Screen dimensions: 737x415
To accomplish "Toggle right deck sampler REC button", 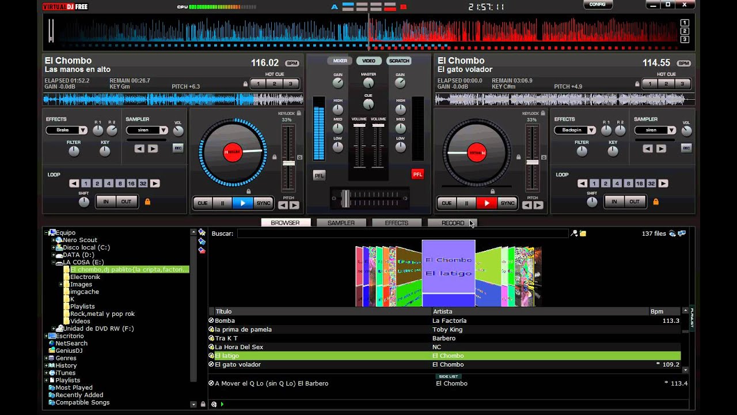I will click(x=686, y=148).
